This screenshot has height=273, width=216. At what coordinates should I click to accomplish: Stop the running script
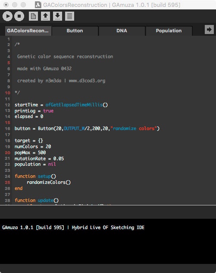click(19, 16)
